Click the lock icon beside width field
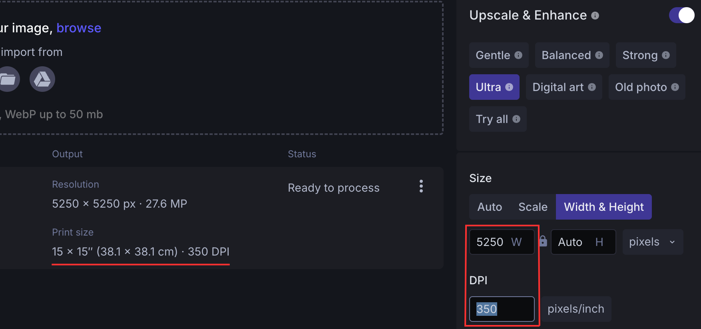Screen dimensions: 701x329 click(x=543, y=242)
